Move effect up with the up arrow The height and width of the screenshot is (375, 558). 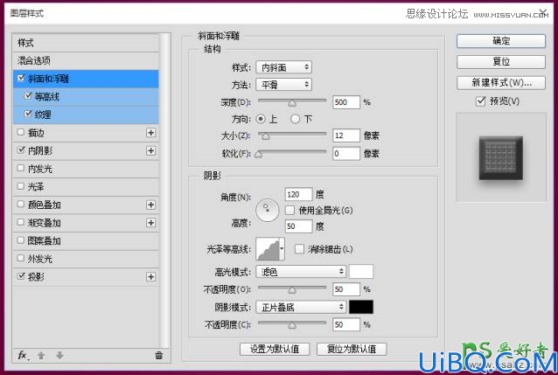41,355
